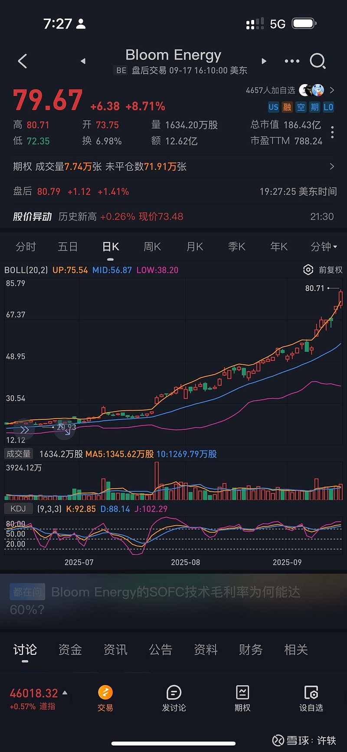This screenshot has width=347, height=752.
Task: Tap the 未平仓数71.91万张 text
Action: [146, 167]
